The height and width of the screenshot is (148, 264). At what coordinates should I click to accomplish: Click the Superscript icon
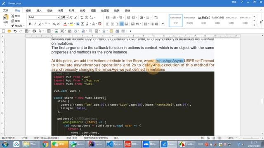click(x=59, y=24)
